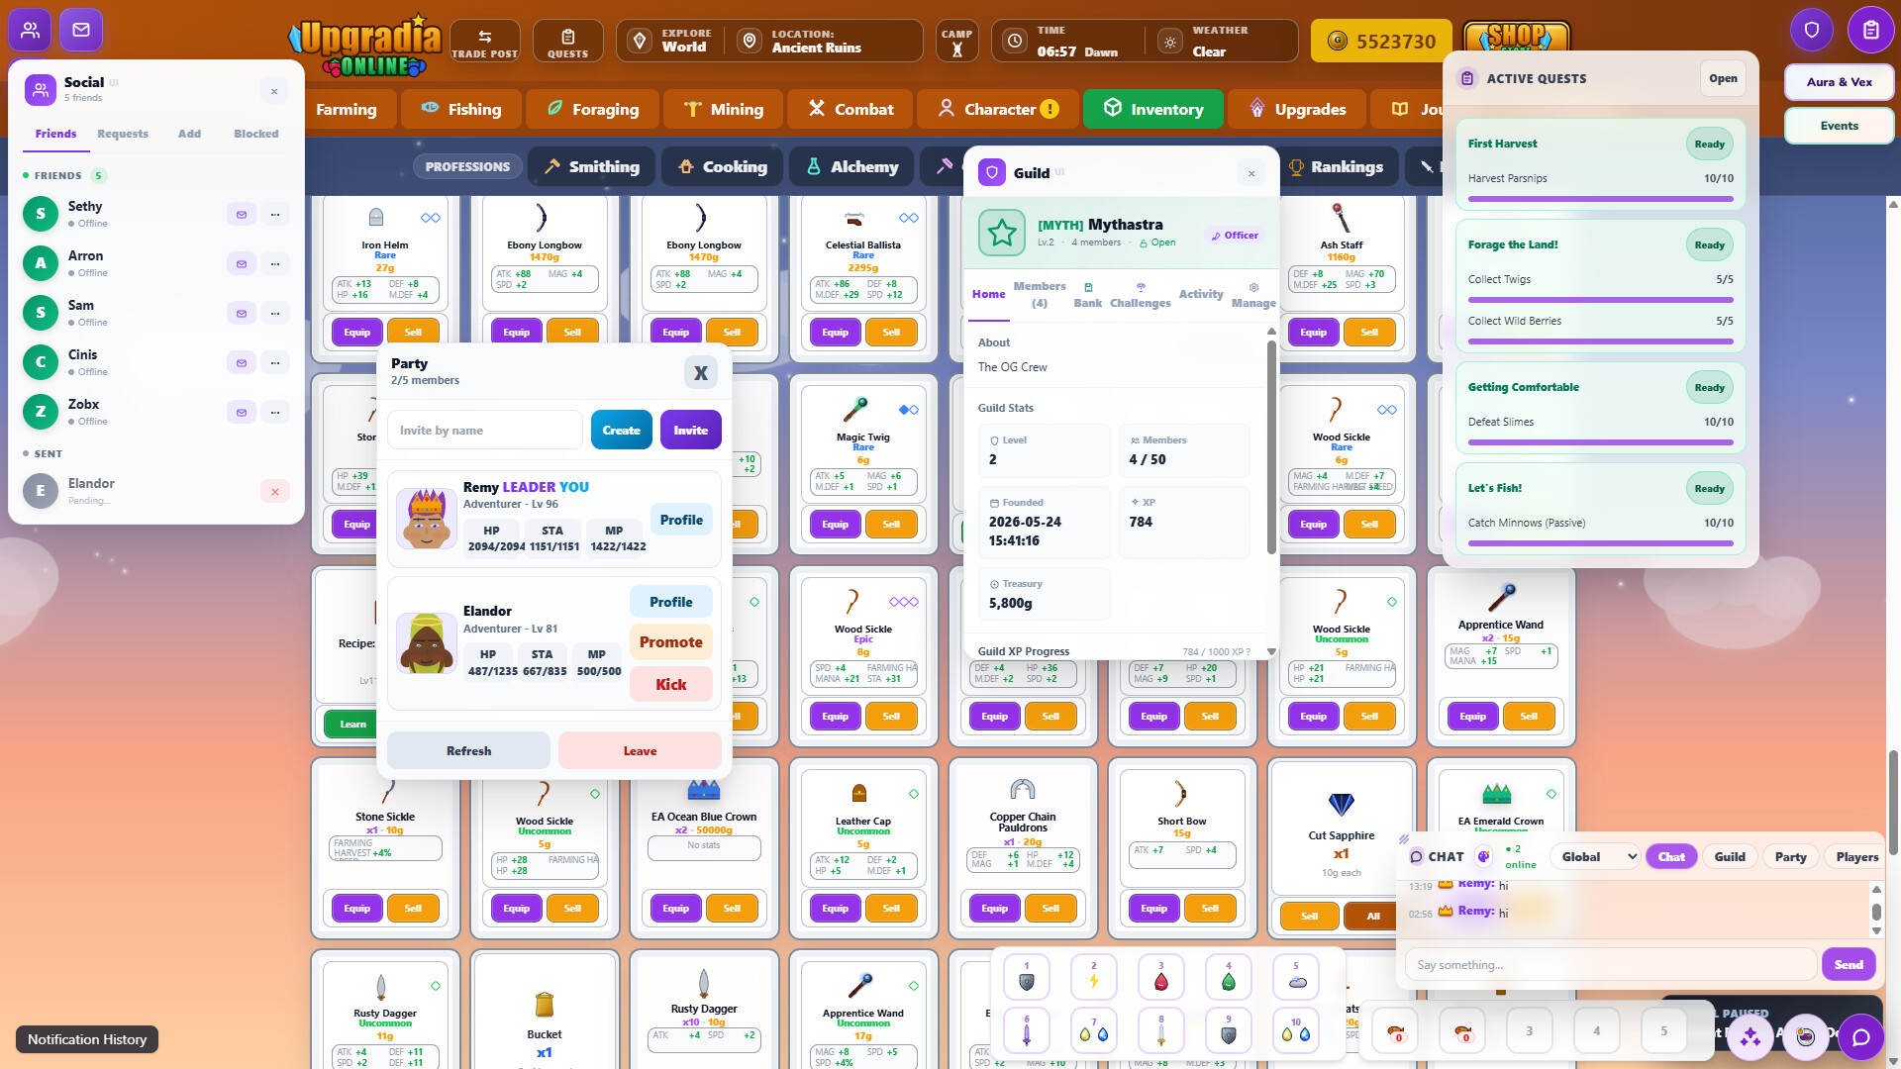Screen dimensions: 1901x1069
Task: Open the mail envelope icon in the top bar
Action: (81, 30)
